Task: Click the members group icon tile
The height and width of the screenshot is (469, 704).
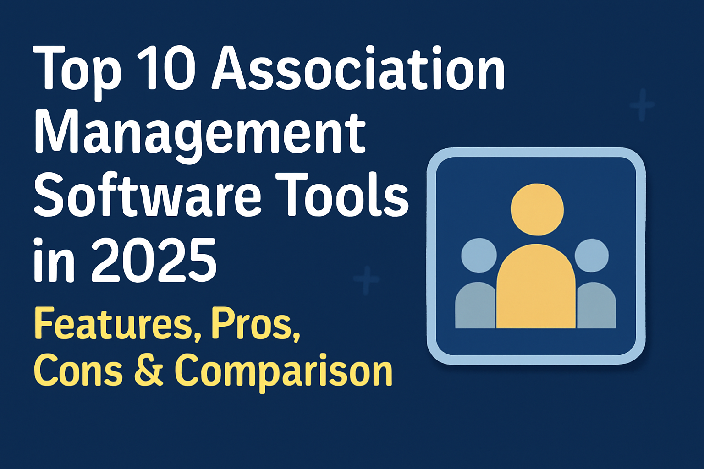Action: click(536, 256)
